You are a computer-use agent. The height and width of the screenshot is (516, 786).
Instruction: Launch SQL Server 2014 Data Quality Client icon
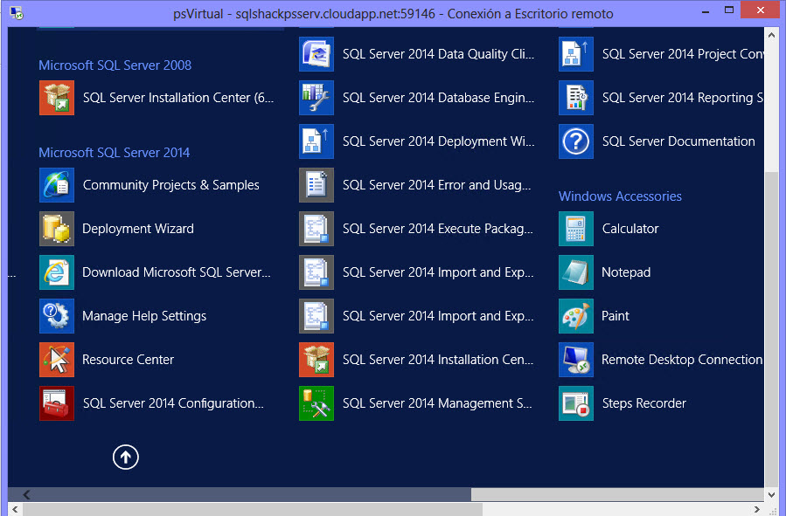tap(316, 54)
